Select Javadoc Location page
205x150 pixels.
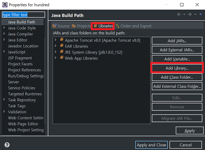[23, 46]
